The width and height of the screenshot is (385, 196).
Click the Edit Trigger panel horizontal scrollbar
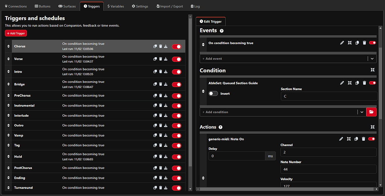click(x=286, y=189)
